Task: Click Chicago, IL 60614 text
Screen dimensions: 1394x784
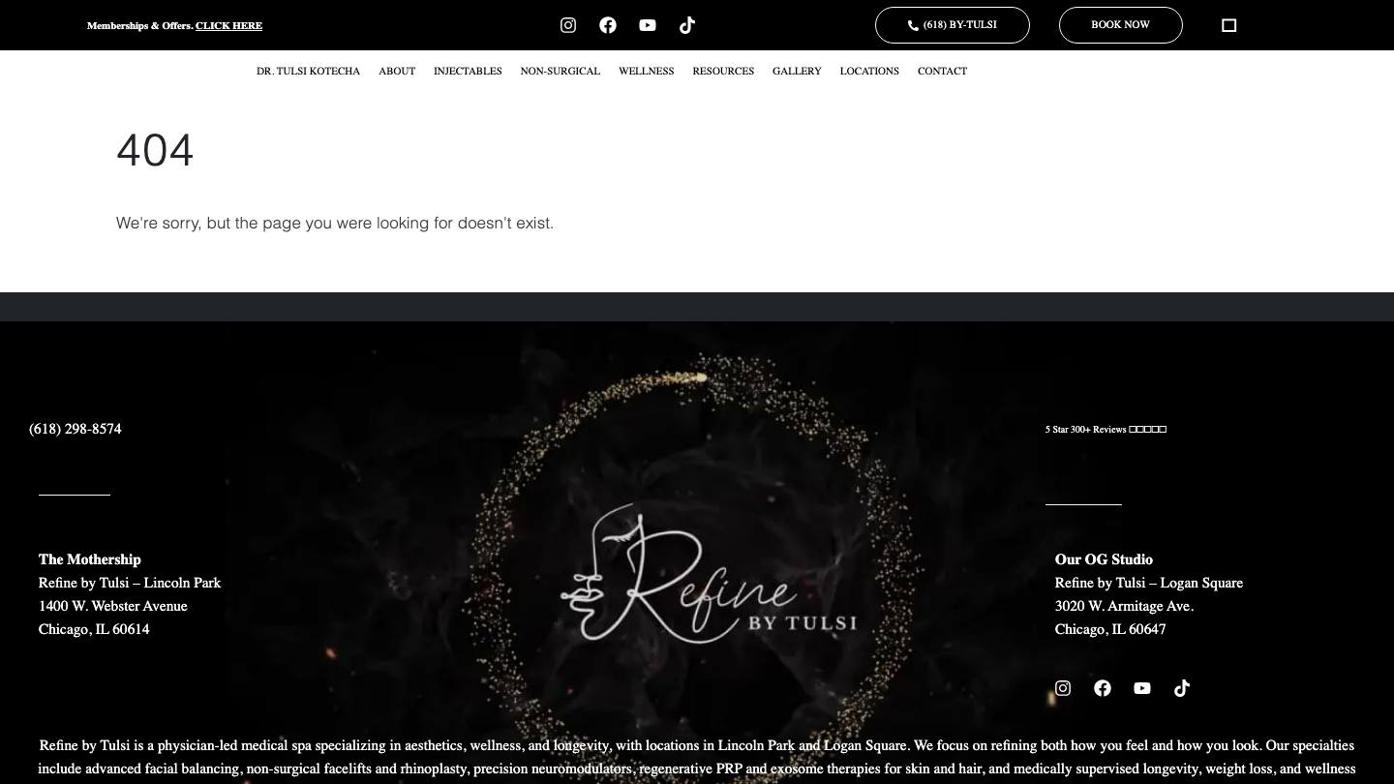Action: coord(94,629)
